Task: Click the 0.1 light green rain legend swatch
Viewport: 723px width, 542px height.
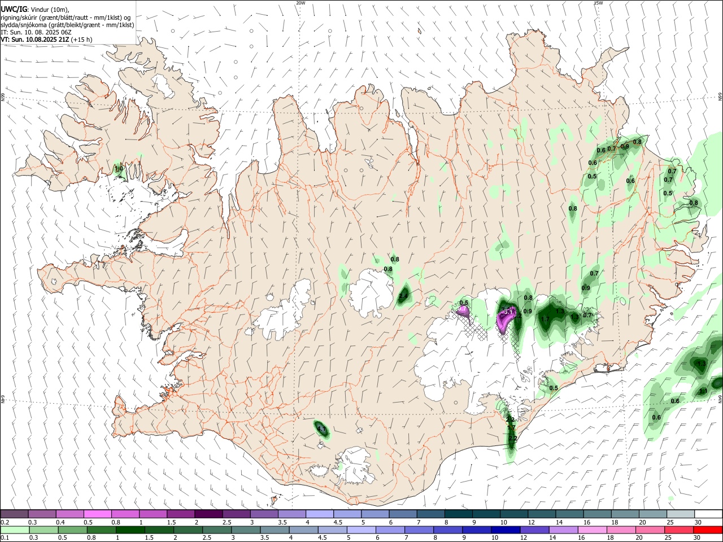Action: pyautogui.click(x=14, y=530)
